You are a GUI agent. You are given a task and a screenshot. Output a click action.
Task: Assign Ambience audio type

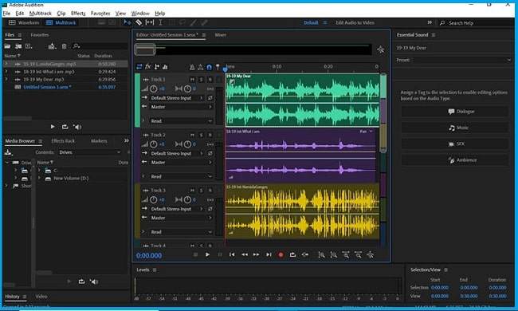[x=455, y=160]
